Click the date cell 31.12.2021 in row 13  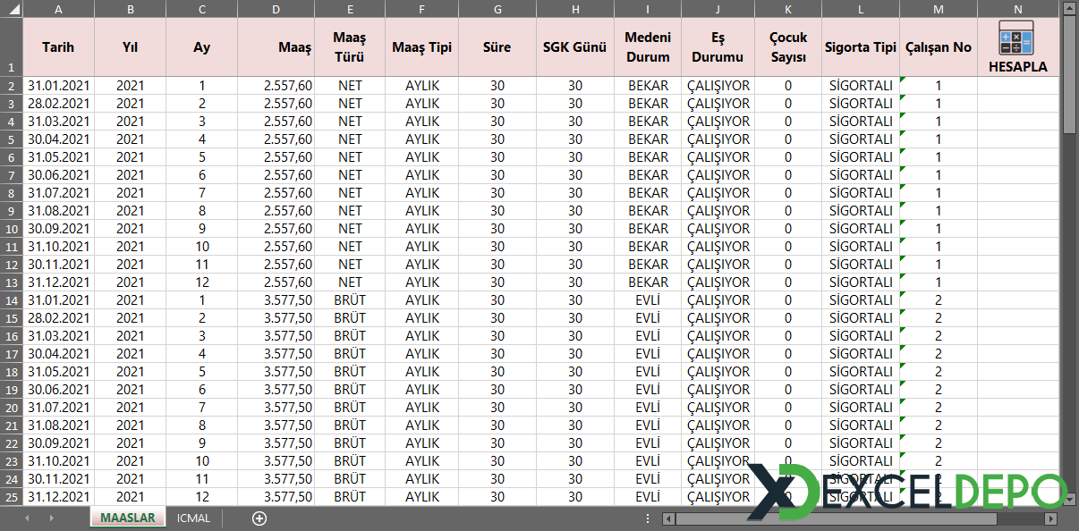(x=58, y=282)
